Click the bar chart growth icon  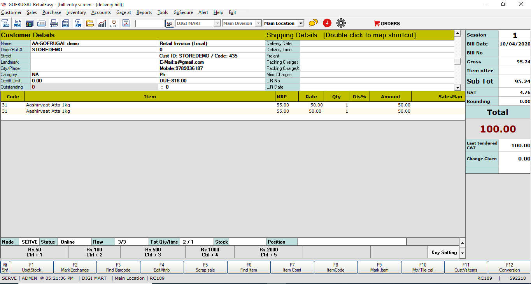pos(102,23)
